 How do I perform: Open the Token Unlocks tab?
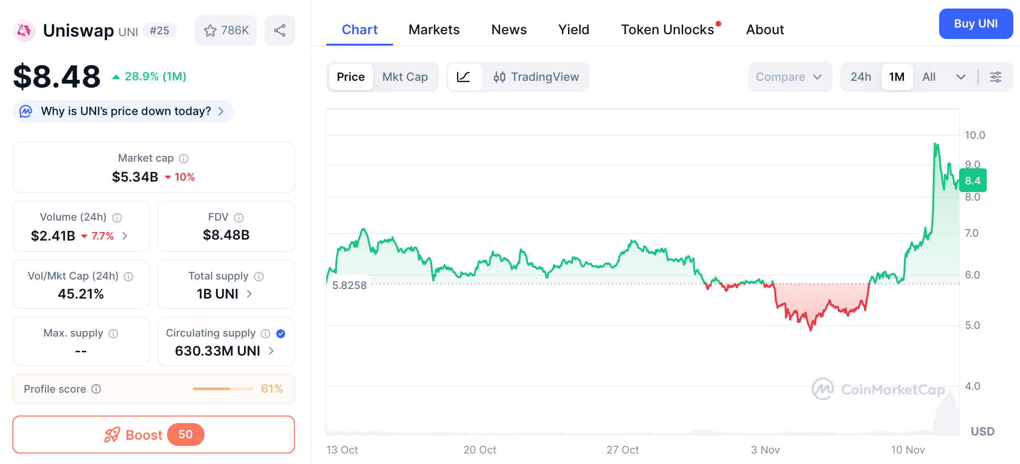tap(667, 29)
